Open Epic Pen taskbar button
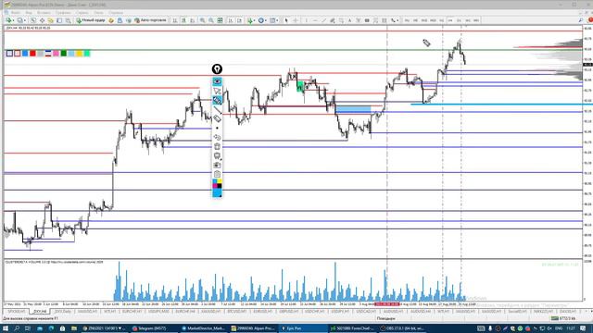This screenshot has width=593, height=333. coord(304,328)
